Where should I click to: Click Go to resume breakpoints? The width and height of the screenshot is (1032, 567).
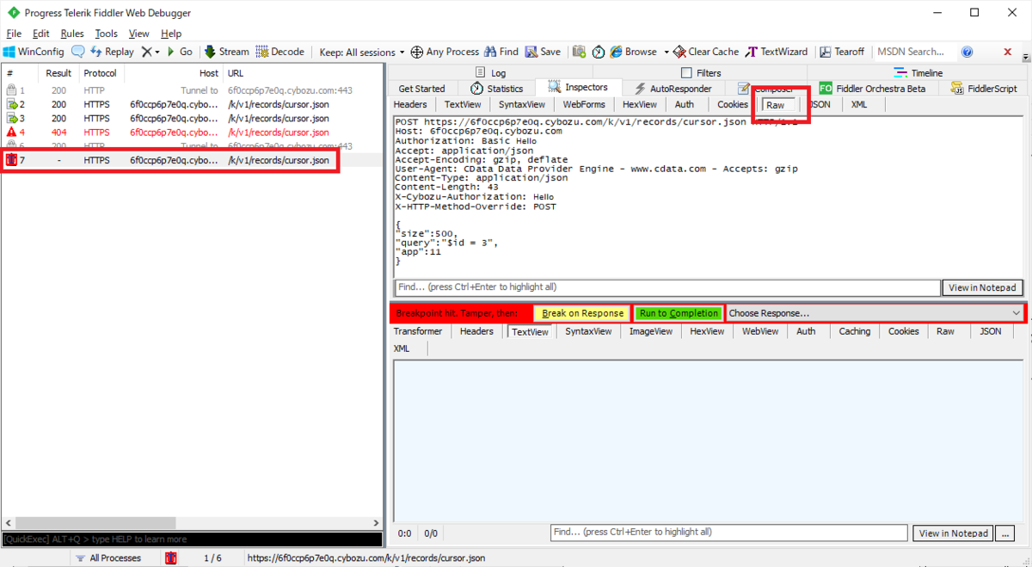tap(180, 52)
